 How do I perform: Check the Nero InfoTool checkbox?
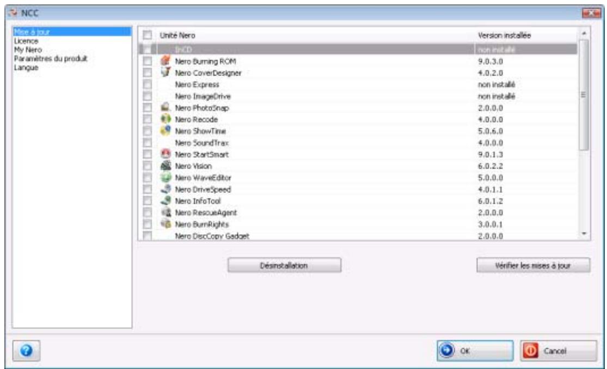[147, 201]
